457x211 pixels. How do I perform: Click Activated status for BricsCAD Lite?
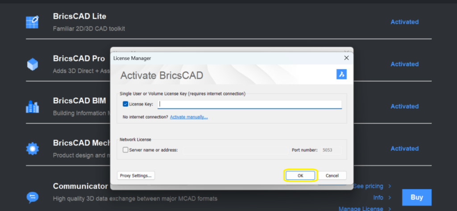point(404,22)
